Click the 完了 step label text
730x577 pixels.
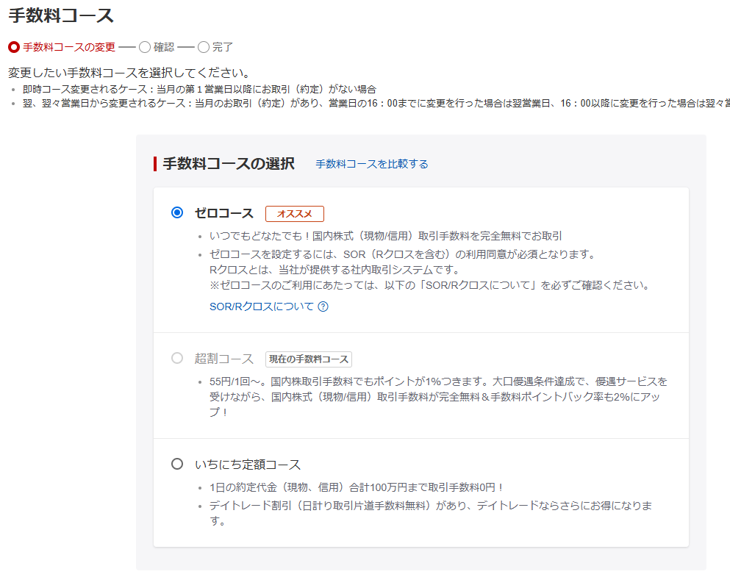tap(223, 47)
